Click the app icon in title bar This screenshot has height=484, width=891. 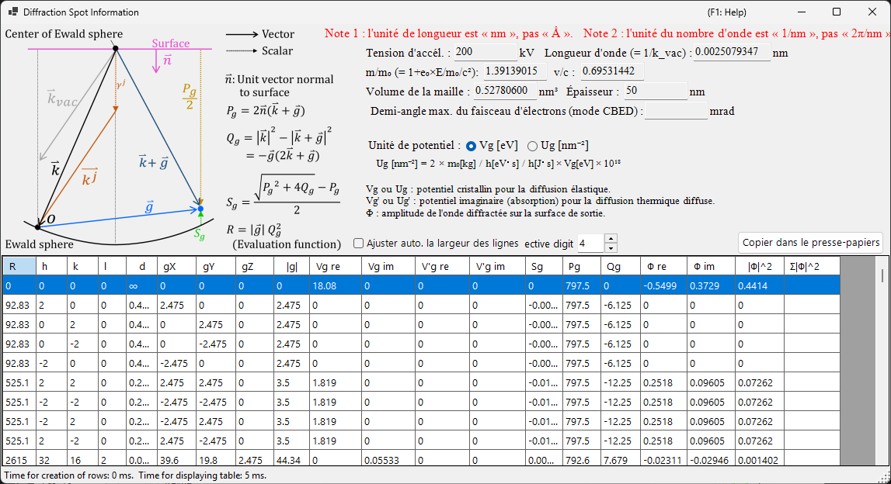click(x=12, y=12)
